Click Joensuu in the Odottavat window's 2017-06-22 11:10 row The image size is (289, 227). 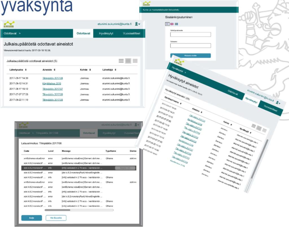coord(84,100)
